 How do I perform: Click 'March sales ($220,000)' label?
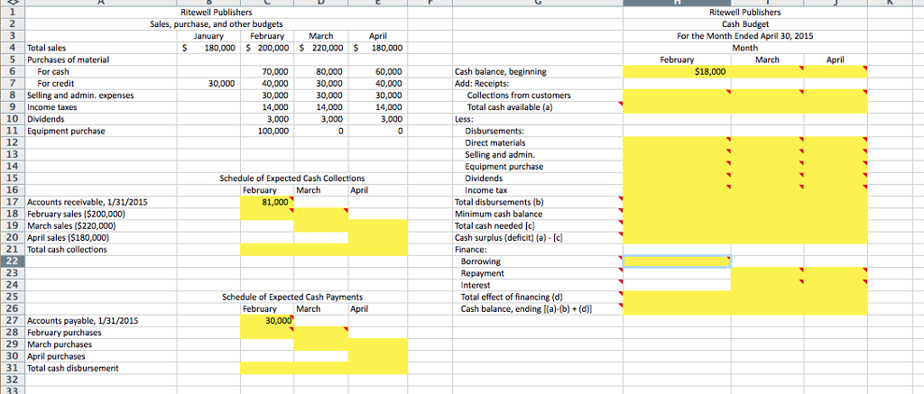[x=71, y=225]
